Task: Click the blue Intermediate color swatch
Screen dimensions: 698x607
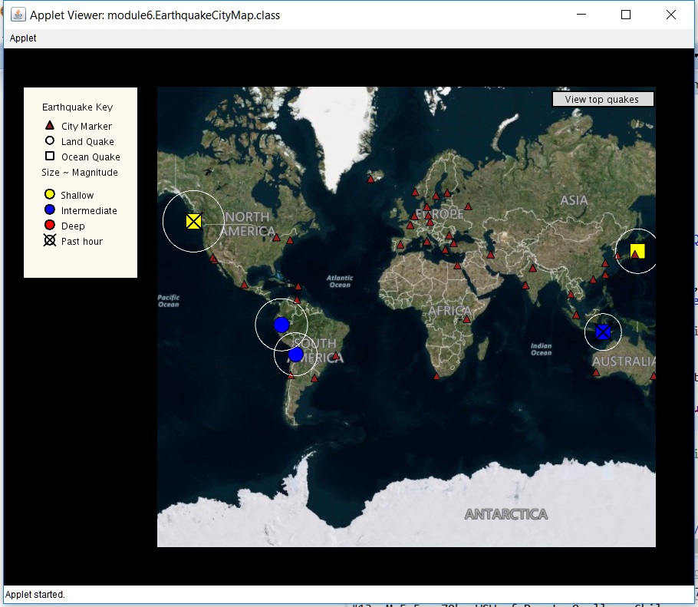Action: point(50,209)
